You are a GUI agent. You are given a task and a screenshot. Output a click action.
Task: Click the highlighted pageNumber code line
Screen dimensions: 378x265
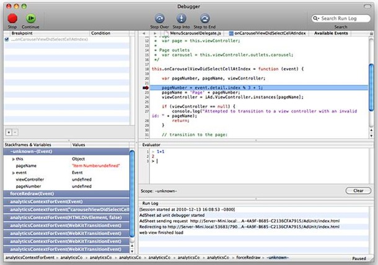(259, 88)
